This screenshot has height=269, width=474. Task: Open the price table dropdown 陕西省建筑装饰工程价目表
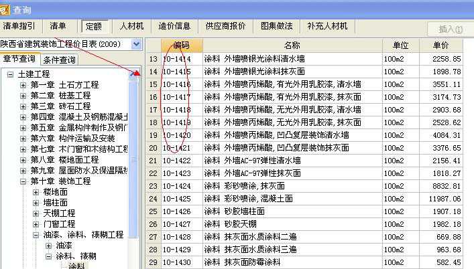coord(137,44)
